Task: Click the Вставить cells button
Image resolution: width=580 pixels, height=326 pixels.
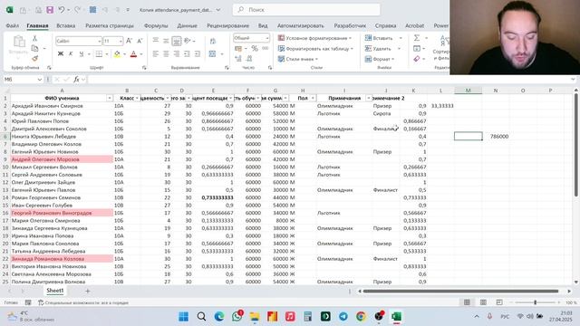Action: 382,38
